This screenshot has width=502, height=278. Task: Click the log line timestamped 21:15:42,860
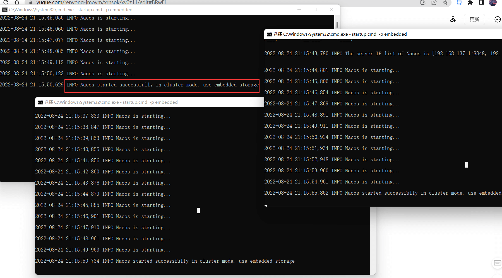point(103,172)
